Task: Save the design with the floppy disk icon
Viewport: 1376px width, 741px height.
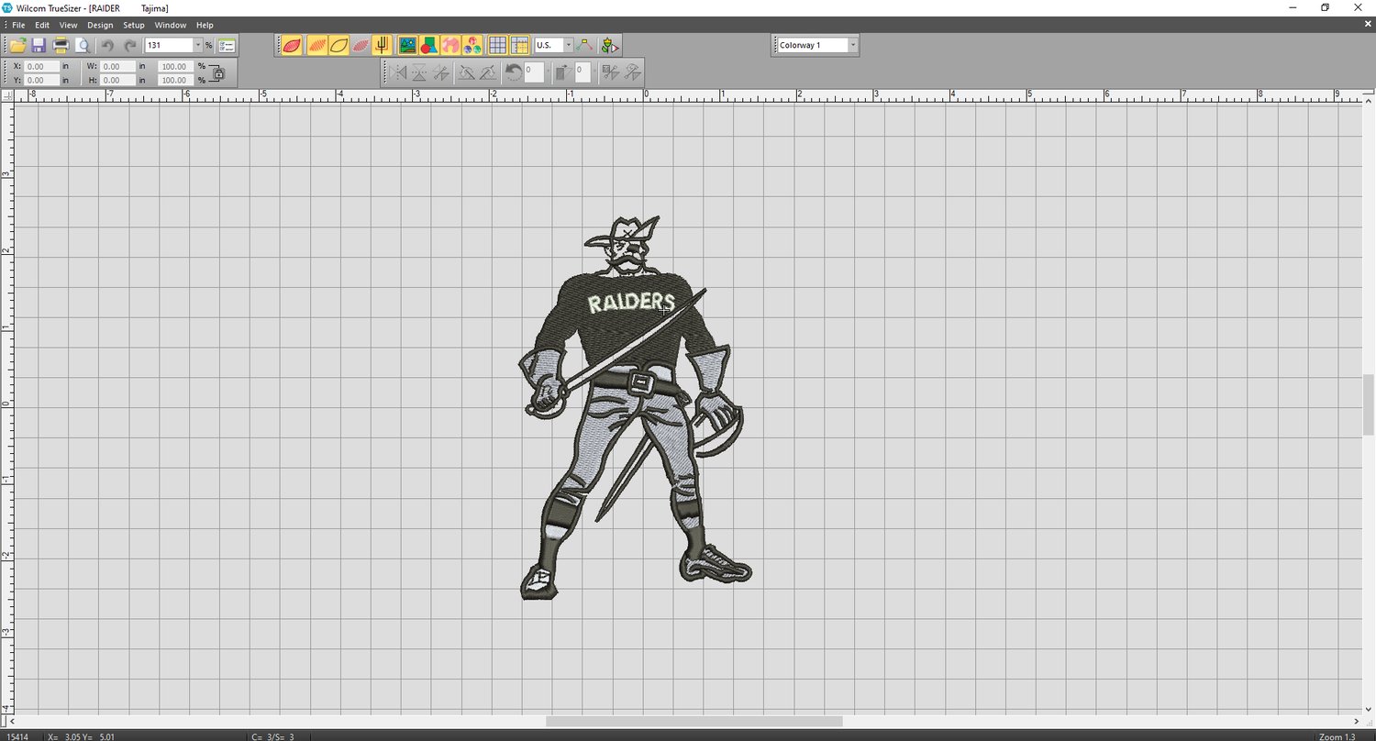Action: pyautogui.click(x=39, y=45)
